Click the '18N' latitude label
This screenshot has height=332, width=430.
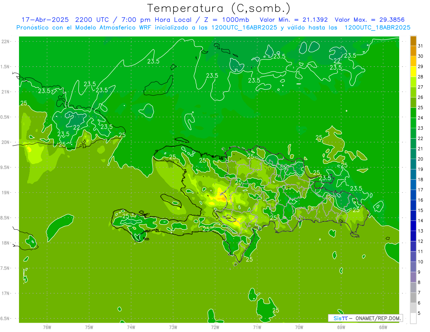pyautogui.click(x=6, y=243)
